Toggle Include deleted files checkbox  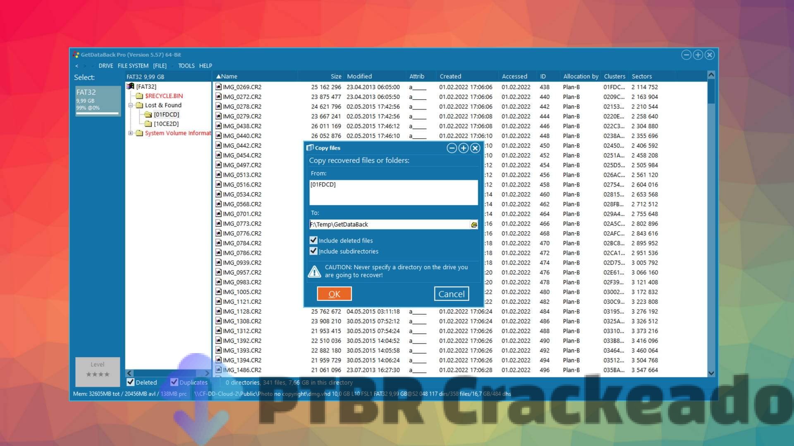tap(313, 240)
